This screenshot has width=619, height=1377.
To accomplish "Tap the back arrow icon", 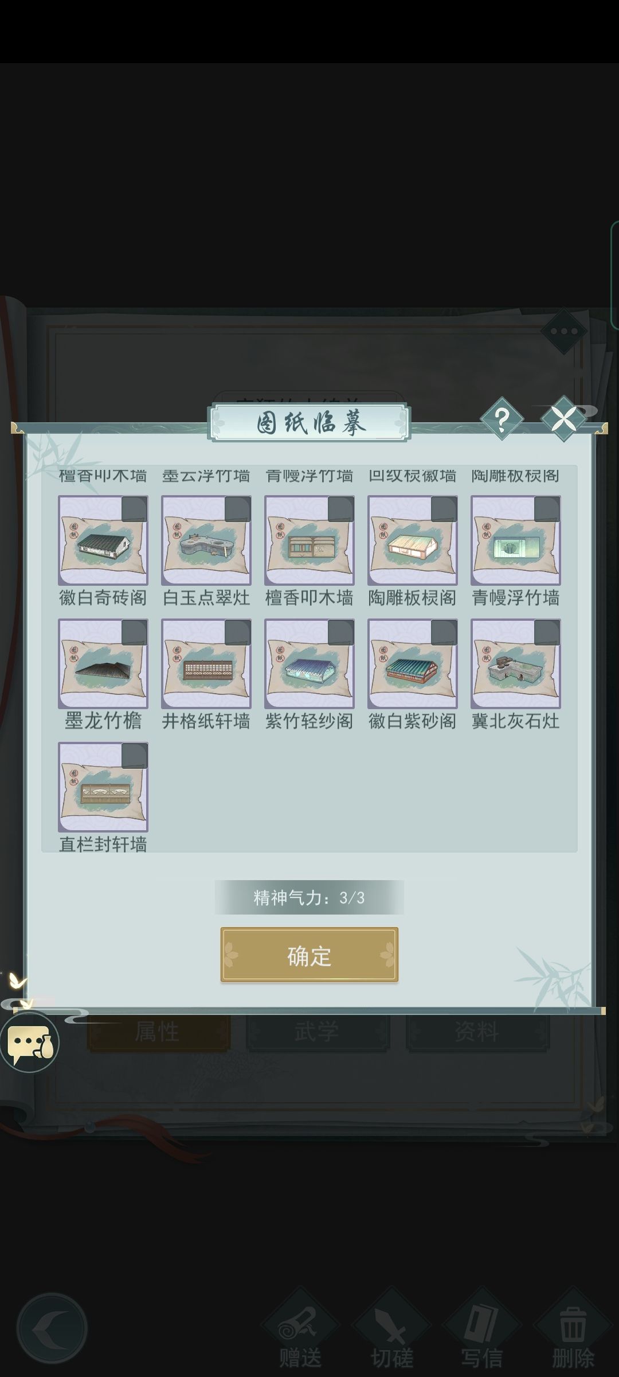I will point(52,1328).
